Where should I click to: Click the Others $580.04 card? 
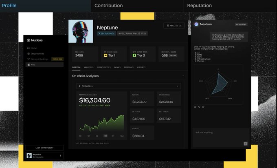[x=142, y=133]
